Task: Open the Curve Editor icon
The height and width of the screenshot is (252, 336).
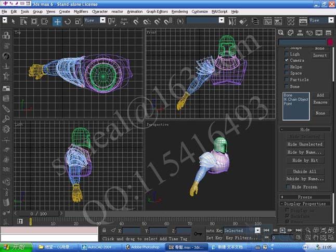Action: [267, 21]
